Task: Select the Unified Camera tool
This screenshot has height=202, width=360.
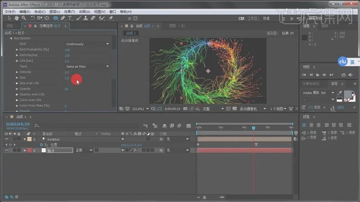Action: pyautogui.click(x=40, y=18)
